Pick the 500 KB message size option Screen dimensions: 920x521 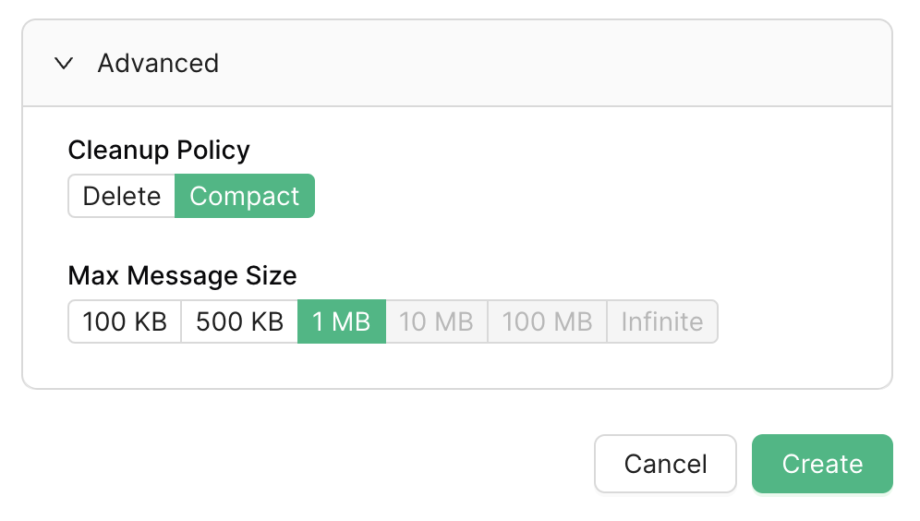[x=239, y=321]
